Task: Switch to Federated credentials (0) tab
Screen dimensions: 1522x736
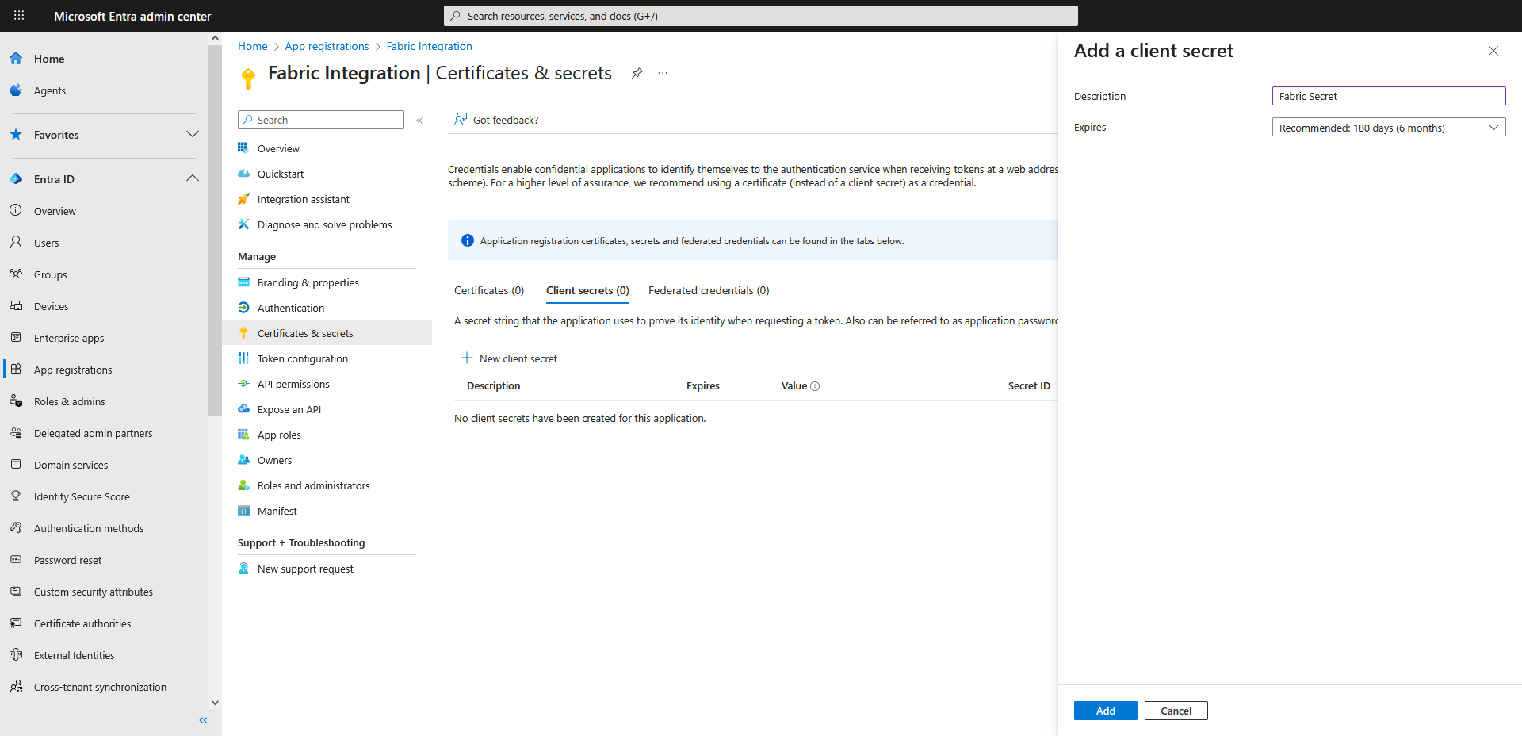Action: coord(708,291)
